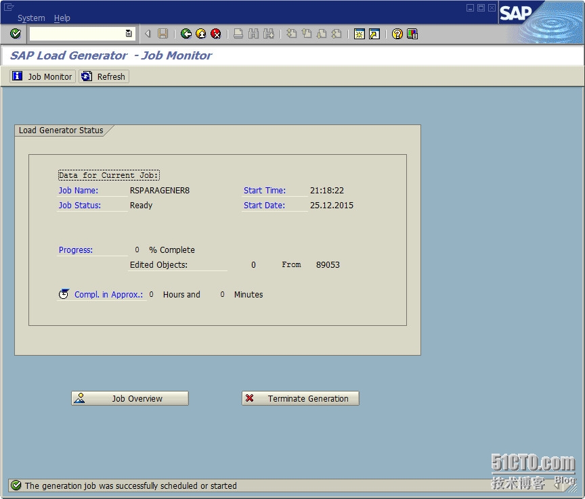
Task: Click the Job Overview button
Action: [x=130, y=398]
